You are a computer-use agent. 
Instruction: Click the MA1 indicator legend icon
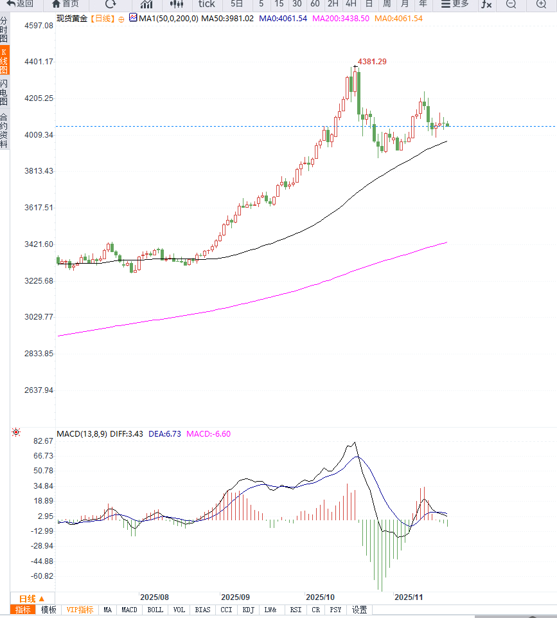click(133, 18)
